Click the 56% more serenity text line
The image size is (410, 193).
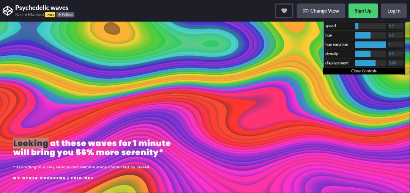pyautogui.click(x=88, y=152)
